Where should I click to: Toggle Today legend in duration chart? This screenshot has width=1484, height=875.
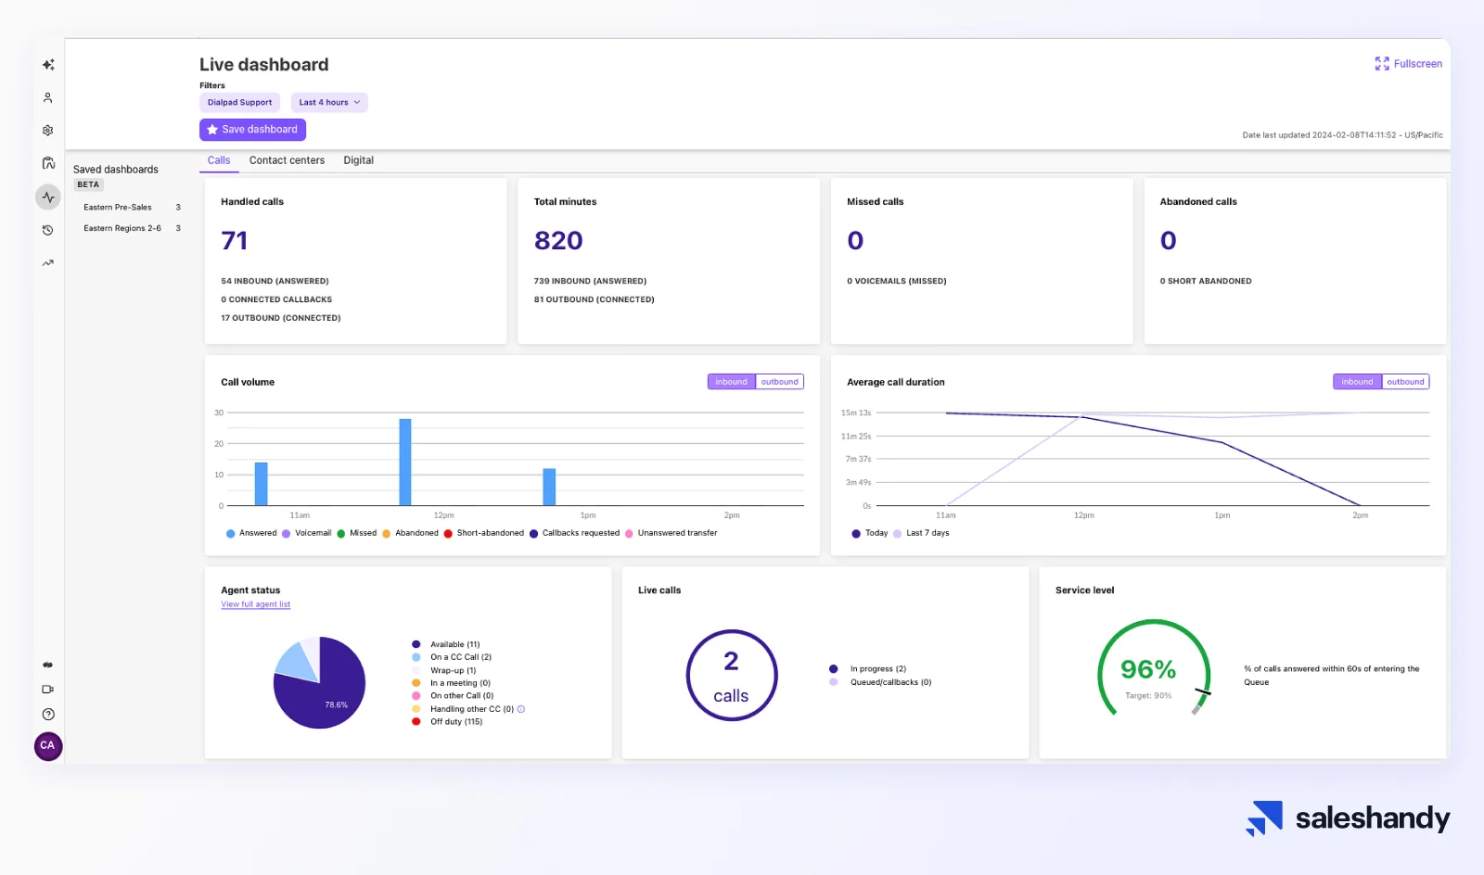pos(870,533)
